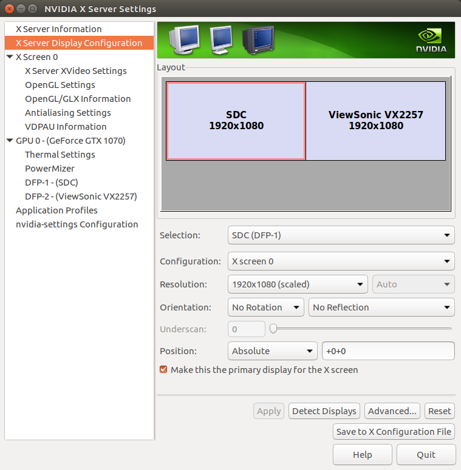Go to OpenGL Settings

coord(60,85)
